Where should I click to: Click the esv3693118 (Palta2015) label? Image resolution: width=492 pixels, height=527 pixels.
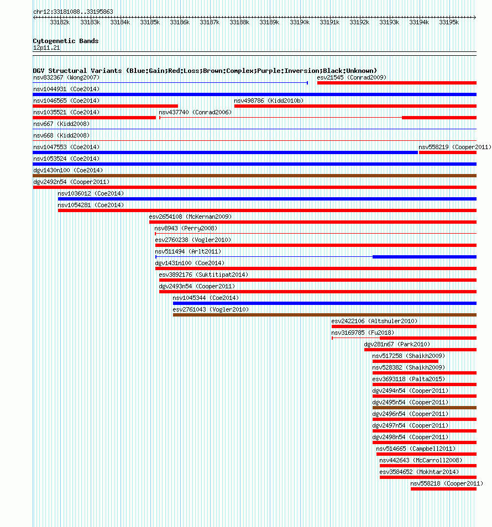coord(409,379)
